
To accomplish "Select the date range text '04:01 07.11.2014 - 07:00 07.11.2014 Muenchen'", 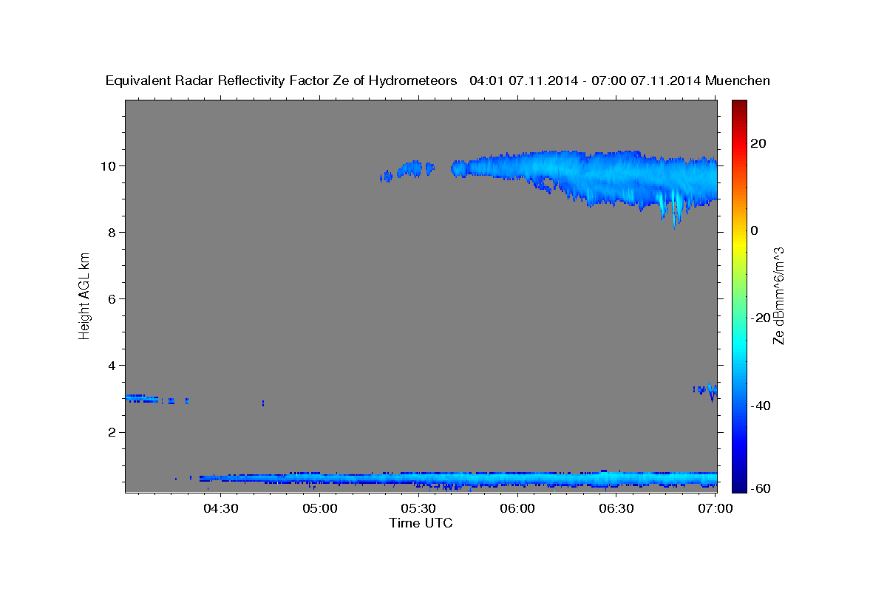I will (620, 81).
